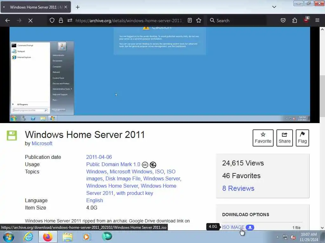Viewport: 325px width, 243px height.
Task: Select the '24,615 Views' text
Action: pyautogui.click(x=243, y=163)
